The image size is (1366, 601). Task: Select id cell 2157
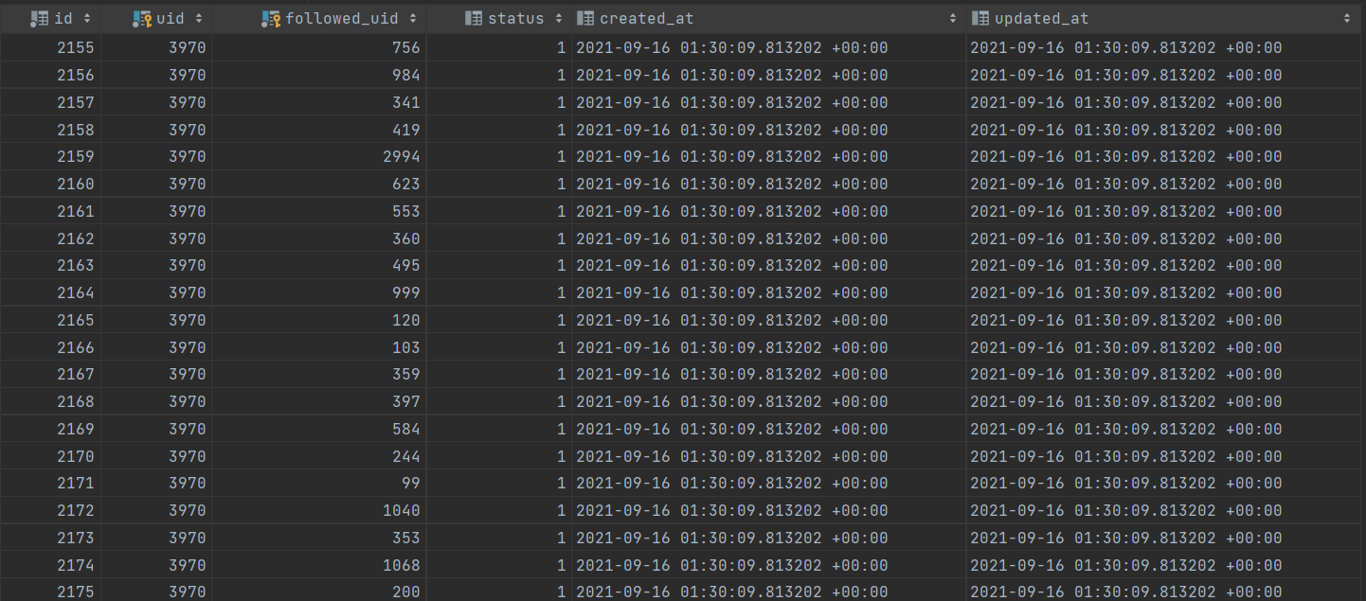click(76, 102)
